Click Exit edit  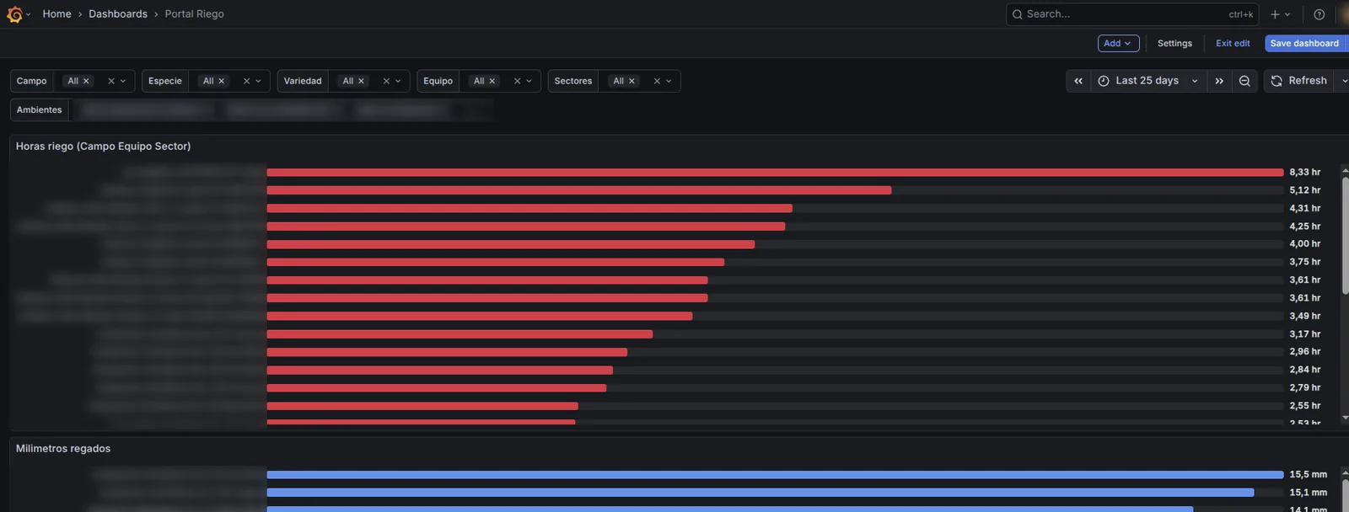tap(1233, 43)
